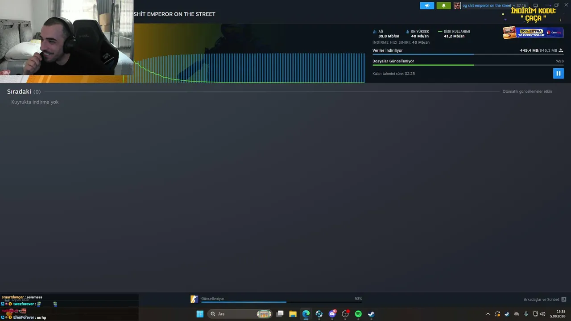Click the Veriler İndiriliyor progress bar
Viewport: 571px width, 321px height.
(x=468, y=54)
